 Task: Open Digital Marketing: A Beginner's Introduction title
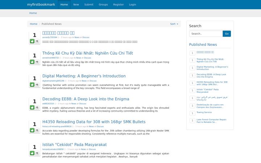[84, 76]
